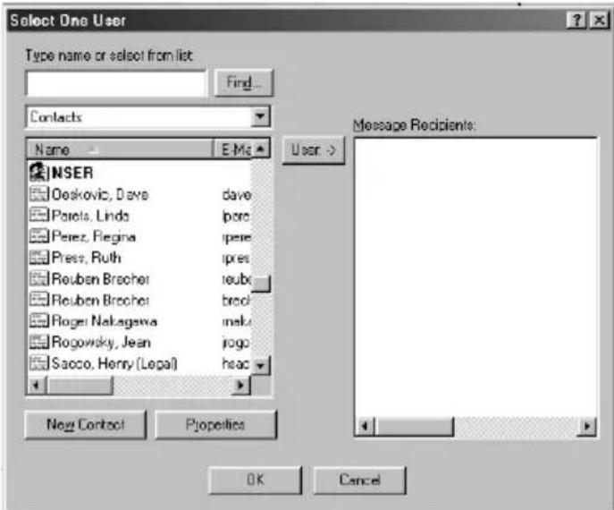Image resolution: width=614 pixels, height=510 pixels.
Task: Click the name search input field
Action: pyautogui.click(x=116, y=83)
